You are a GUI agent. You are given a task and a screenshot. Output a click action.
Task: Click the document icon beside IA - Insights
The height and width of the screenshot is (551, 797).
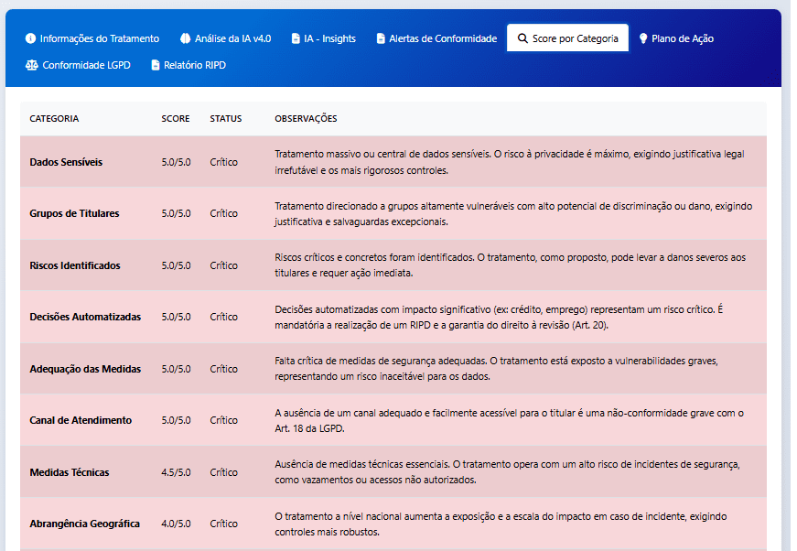click(296, 38)
